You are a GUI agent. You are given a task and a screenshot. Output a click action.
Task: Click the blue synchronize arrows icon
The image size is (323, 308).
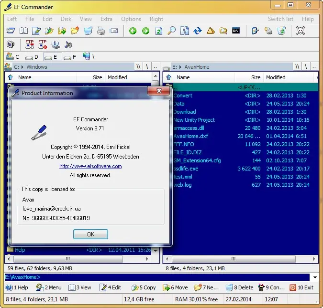point(198,31)
